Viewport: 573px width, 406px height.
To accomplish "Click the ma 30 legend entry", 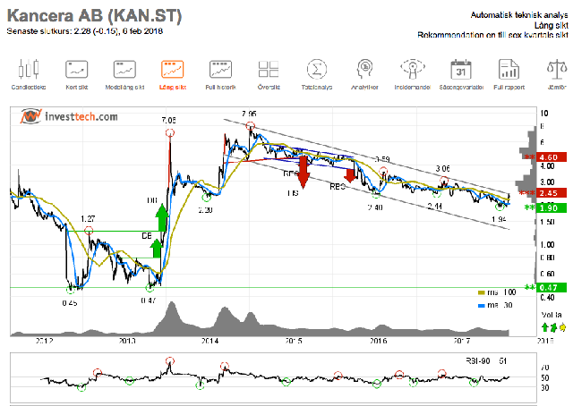I will pos(495,305).
